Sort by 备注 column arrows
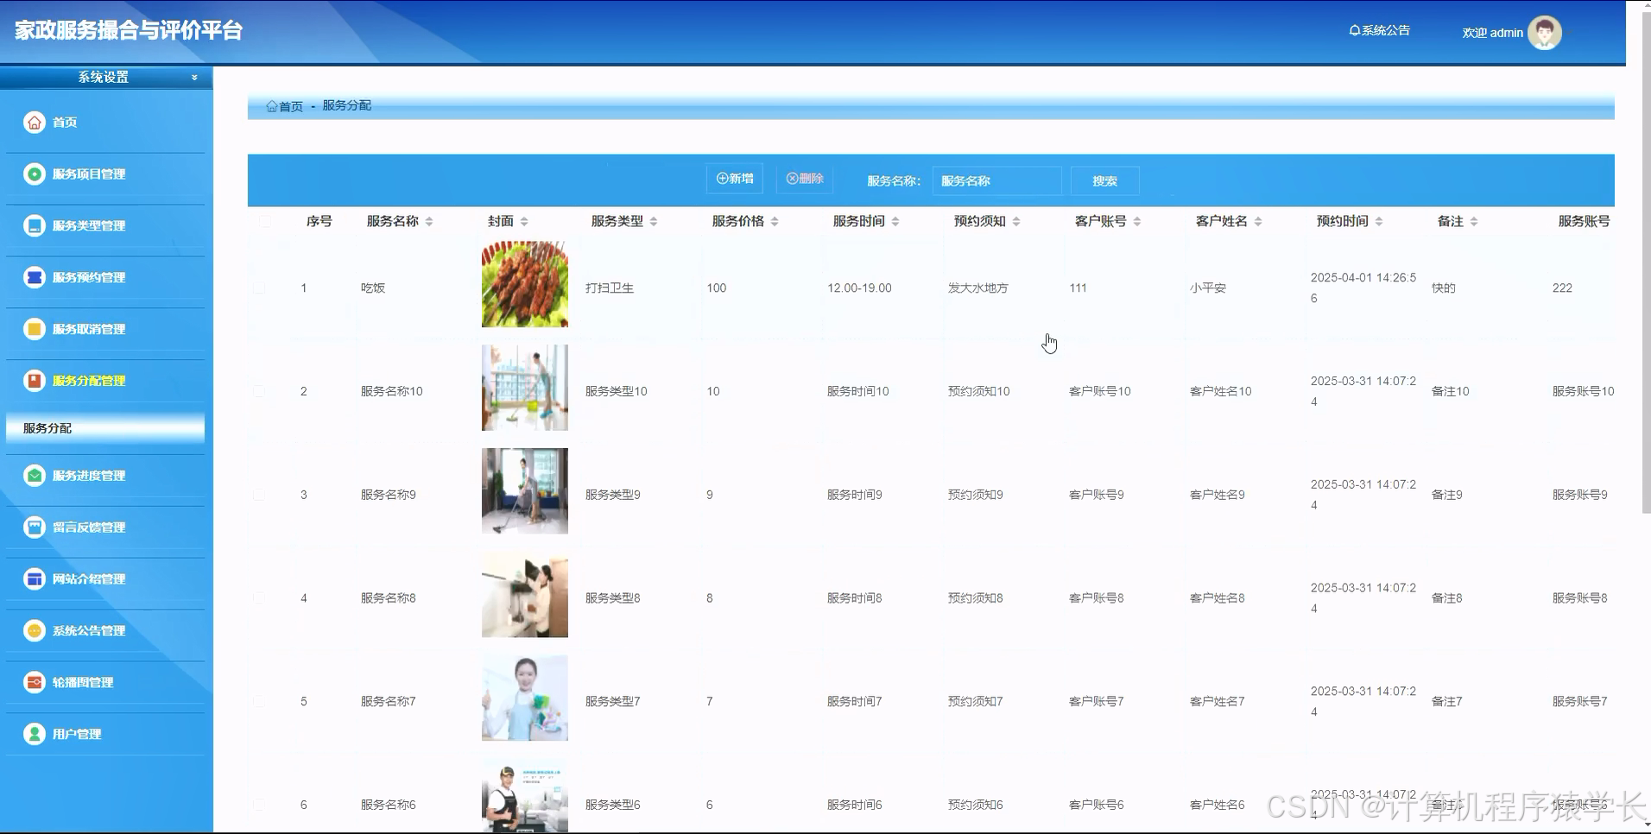Screen dimensions: 1651x834 [1474, 222]
